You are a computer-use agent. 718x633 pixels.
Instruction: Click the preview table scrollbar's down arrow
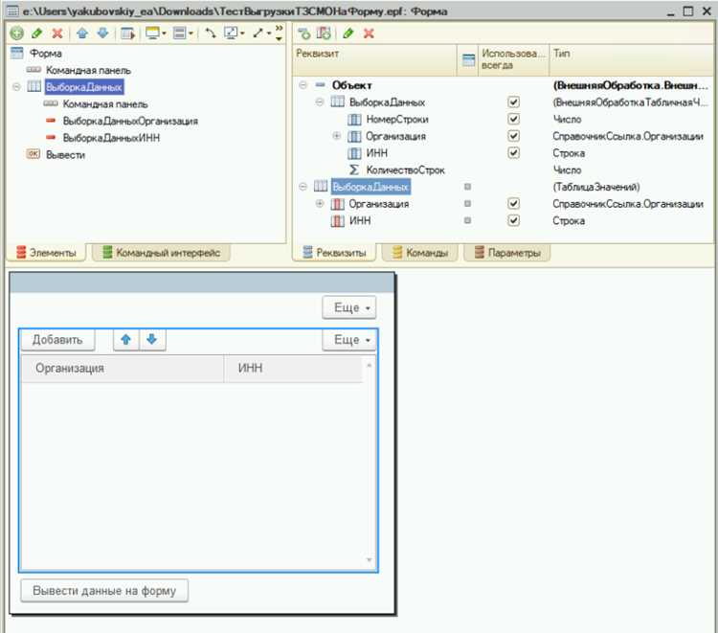pos(370,559)
